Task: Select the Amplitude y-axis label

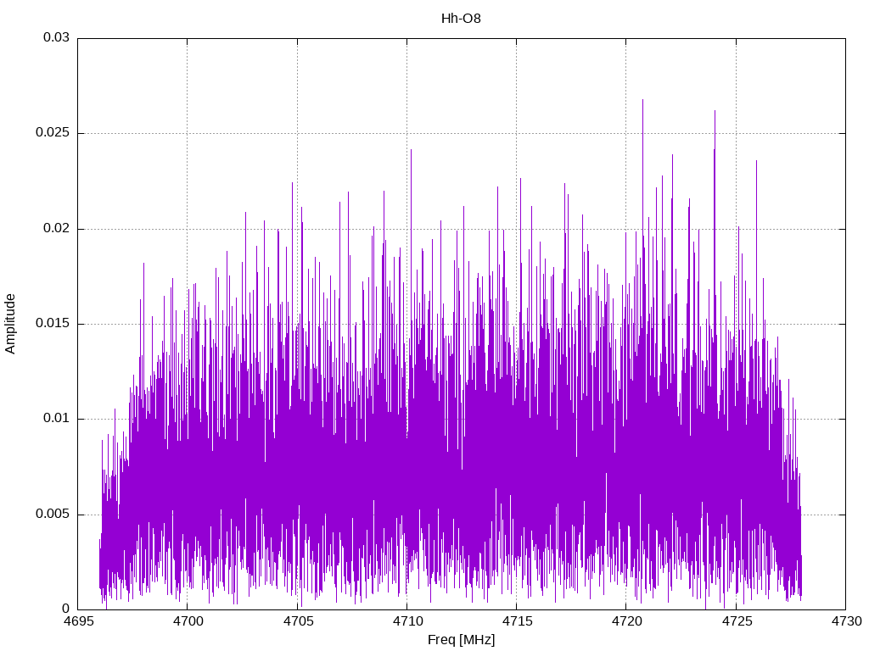Action: pyautogui.click(x=10, y=324)
